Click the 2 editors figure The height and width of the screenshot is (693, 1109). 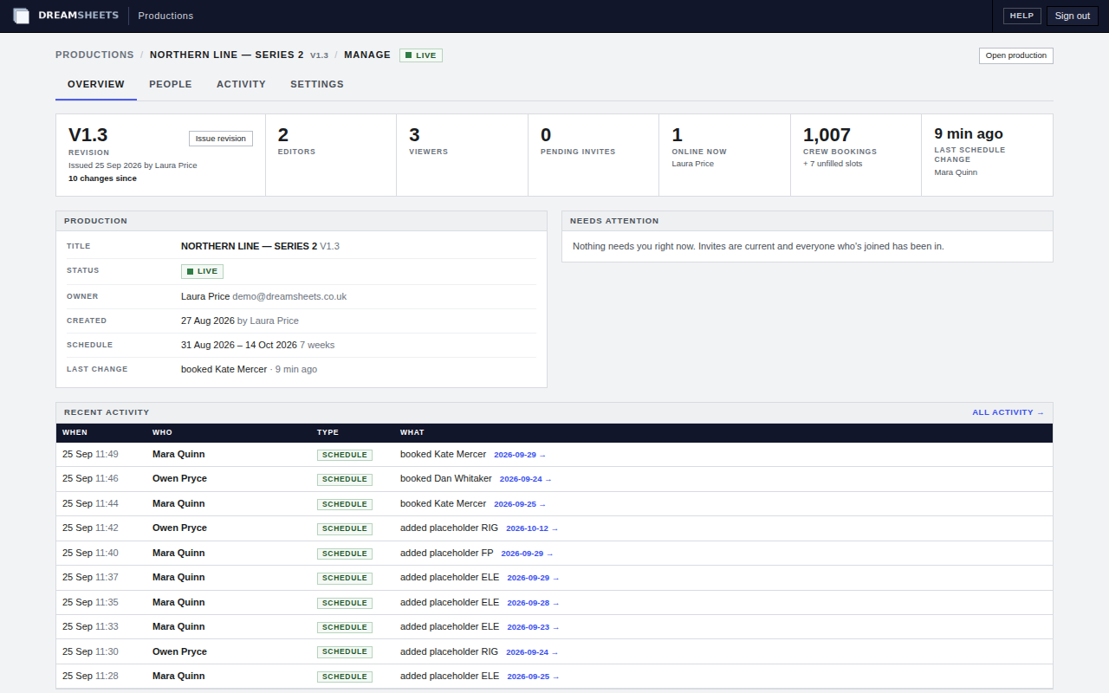[x=283, y=135]
